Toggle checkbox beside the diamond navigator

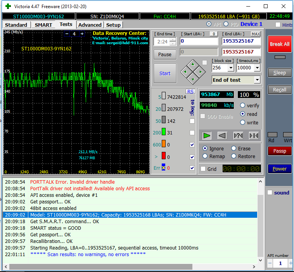[204, 62]
